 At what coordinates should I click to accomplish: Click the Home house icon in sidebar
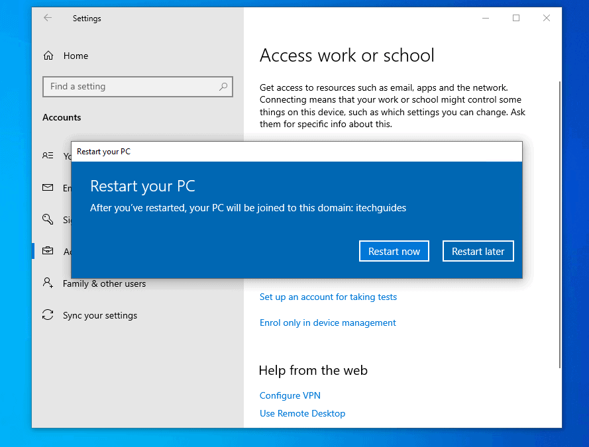pos(48,56)
